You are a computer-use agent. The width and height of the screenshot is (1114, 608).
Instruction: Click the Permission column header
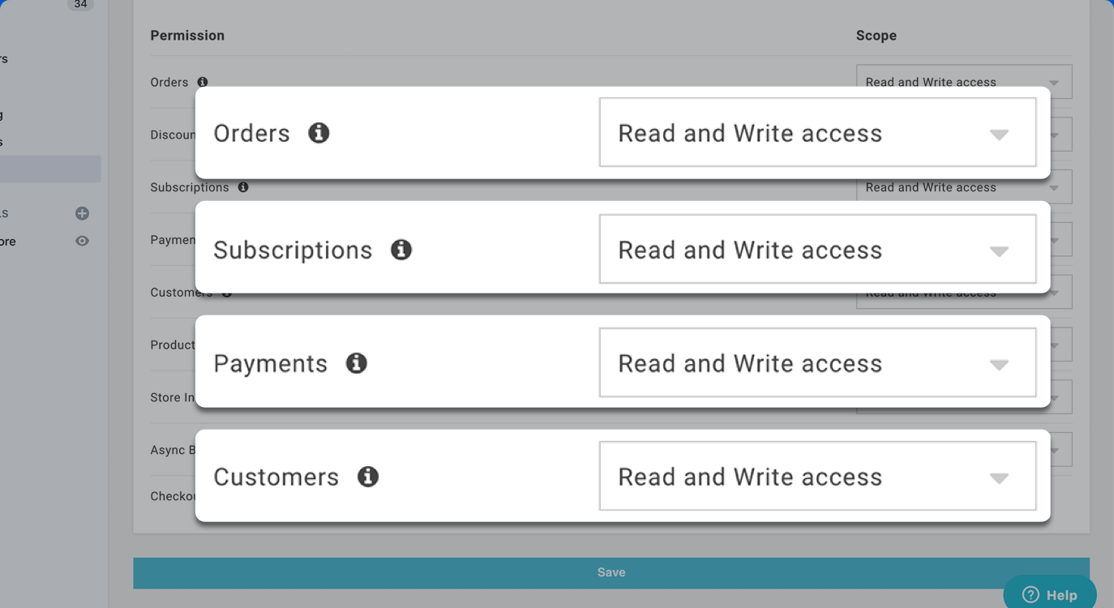pyautogui.click(x=187, y=36)
